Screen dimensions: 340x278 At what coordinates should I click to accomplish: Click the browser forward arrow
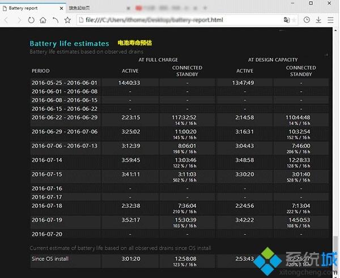pyautogui.click(x=19, y=20)
